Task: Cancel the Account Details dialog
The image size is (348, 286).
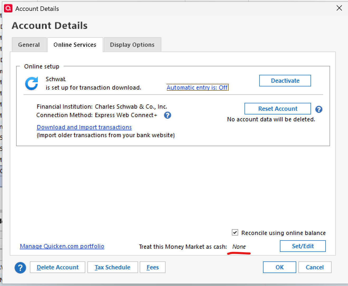Action: [x=315, y=267]
